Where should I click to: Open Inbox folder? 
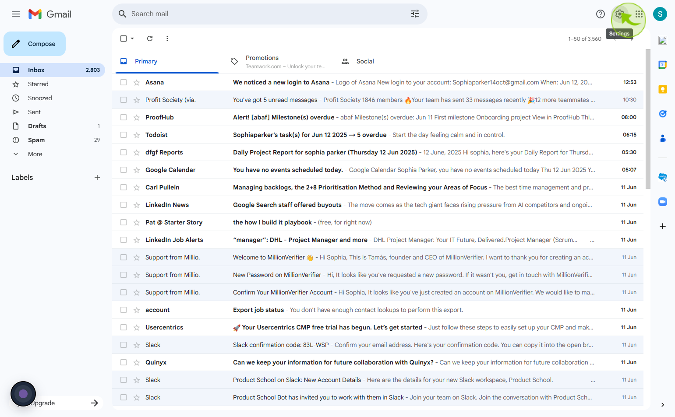pos(53,70)
